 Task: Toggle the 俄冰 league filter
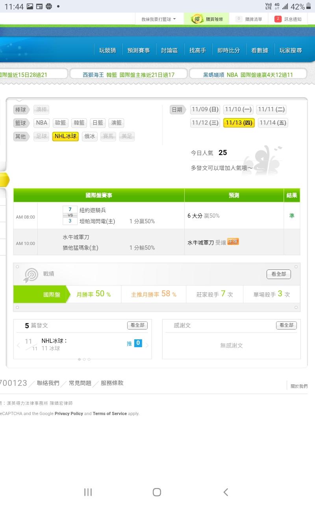tap(89, 137)
